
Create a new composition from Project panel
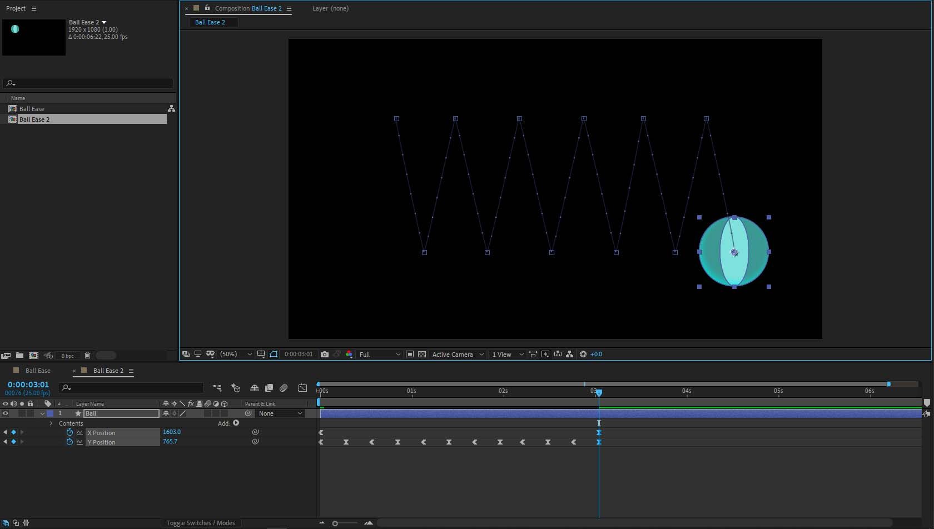coord(33,355)
